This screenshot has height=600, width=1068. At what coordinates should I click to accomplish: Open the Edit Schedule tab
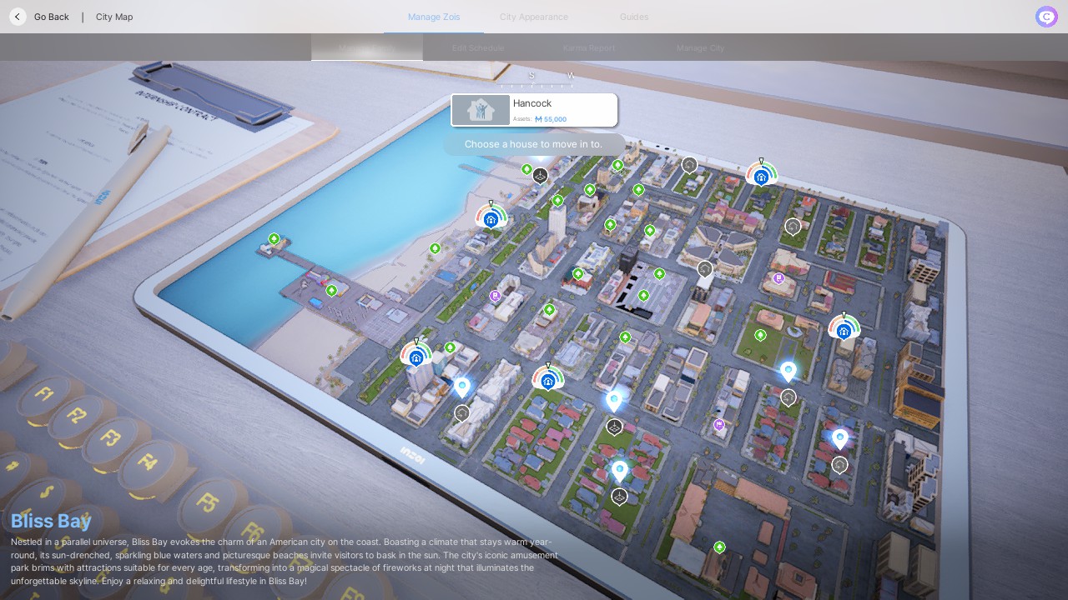tap(477, 47)
